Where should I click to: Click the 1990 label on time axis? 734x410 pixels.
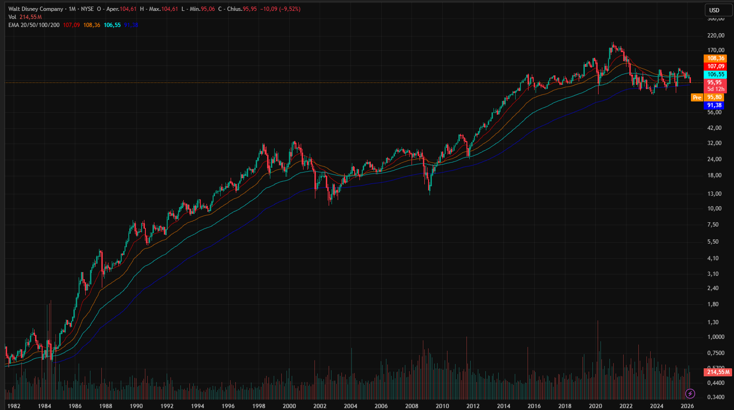[136, 406]
